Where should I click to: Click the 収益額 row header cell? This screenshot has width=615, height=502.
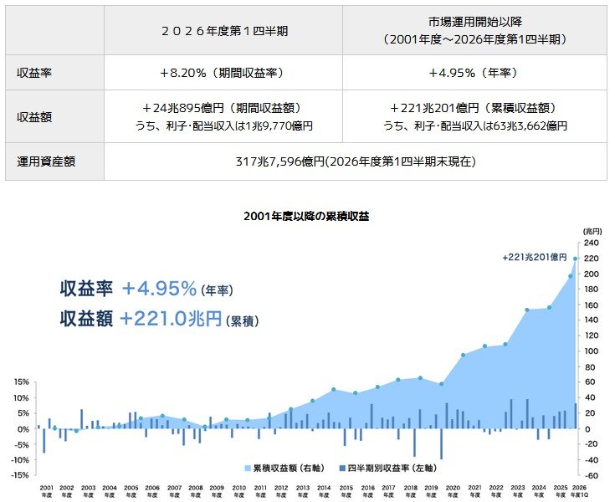pyautogui.click(x=55, y=116)
